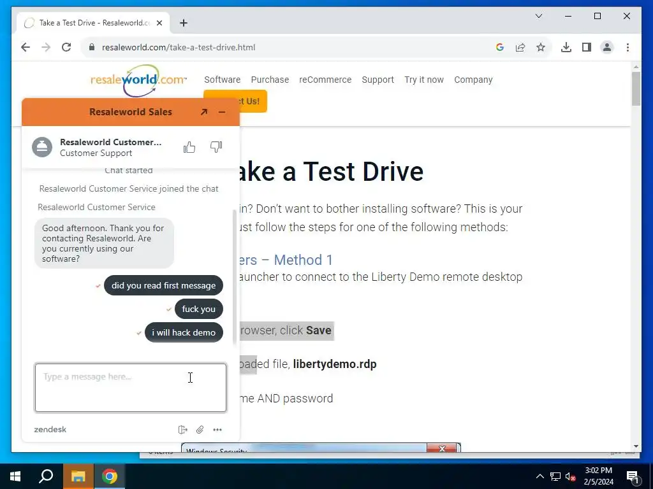Minimize the Resaleworld Sales chat widget
The image size is (653, 489).
(x=221, y=112)
